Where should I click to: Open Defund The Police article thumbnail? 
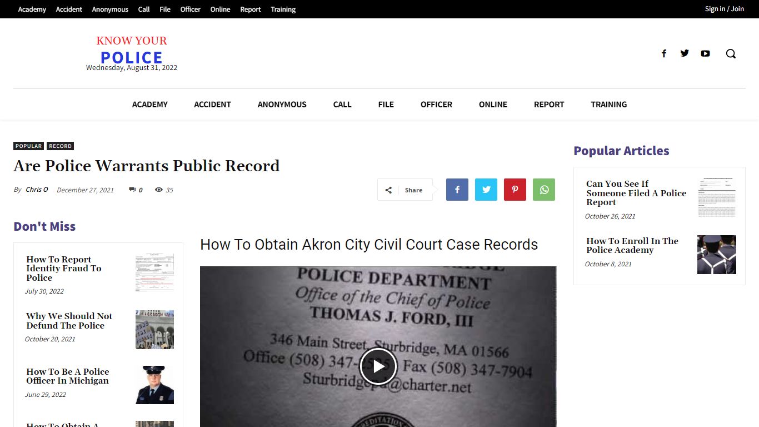pyautogui.click(x=154, y=330)
